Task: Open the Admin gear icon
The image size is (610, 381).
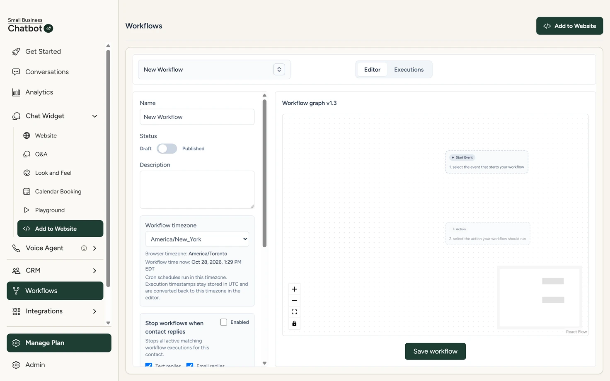Action: (x=16, y=365)
